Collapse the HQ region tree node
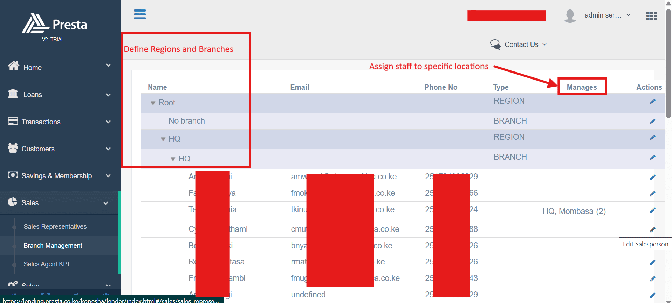 (x=163, y=139)
